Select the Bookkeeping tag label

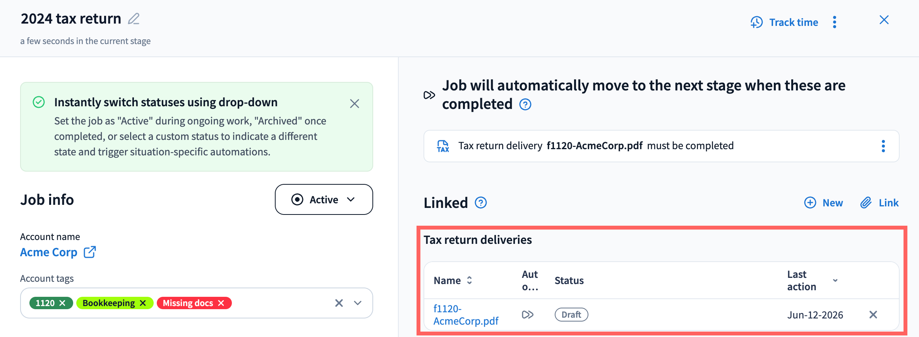click(x=109, y=303)
